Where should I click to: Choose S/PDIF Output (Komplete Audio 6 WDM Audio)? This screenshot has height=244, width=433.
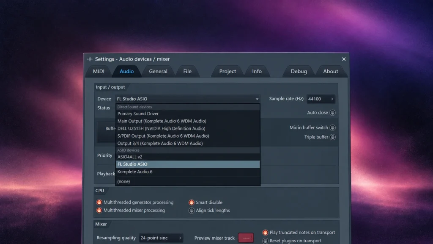pos(188,136)
